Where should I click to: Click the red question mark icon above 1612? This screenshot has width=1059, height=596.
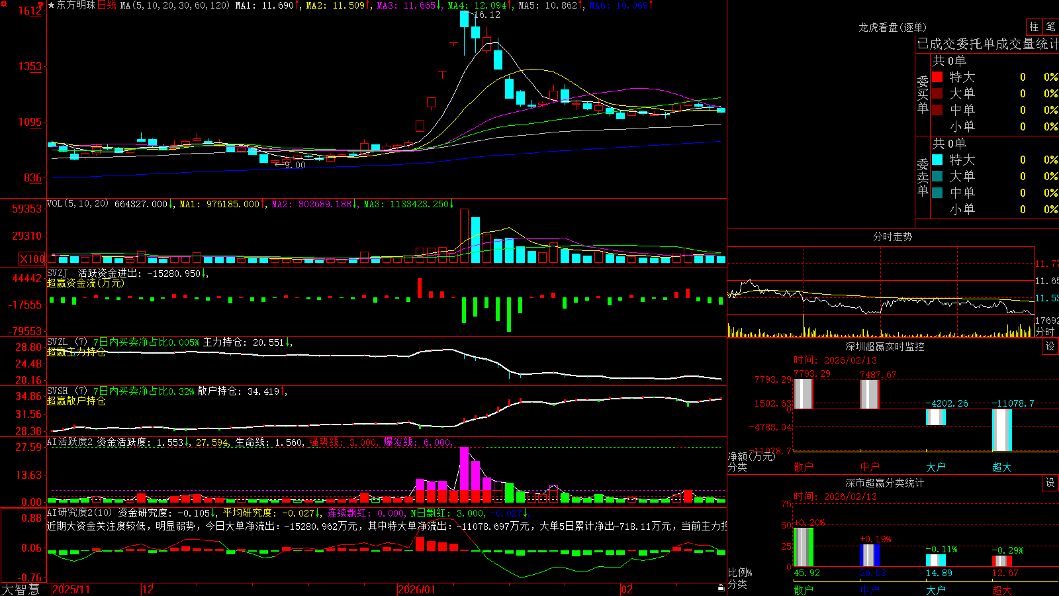(41, 5)
